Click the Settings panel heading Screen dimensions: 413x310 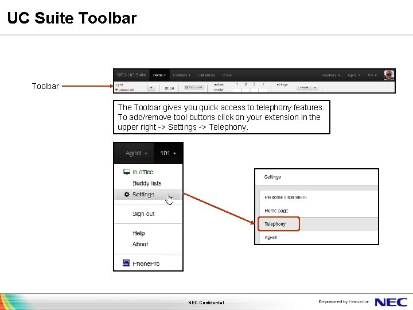click(x=272, y=177)
